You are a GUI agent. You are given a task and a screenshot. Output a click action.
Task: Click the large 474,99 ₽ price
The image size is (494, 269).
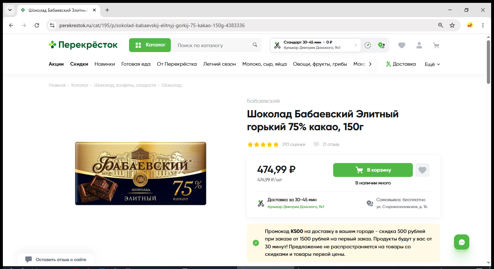point(276,169)
